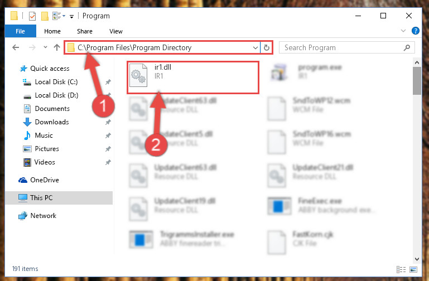The width and height of the screenshot is (429, 281).
Task: Click the New folder quick access icon
Action: coord(45,16)
